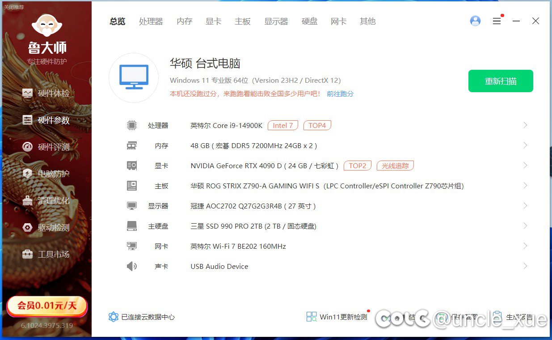Viewport: 552px width, 340px height.
Task: Open Win11更新检测 tool
Action: (x=337, y=317)
